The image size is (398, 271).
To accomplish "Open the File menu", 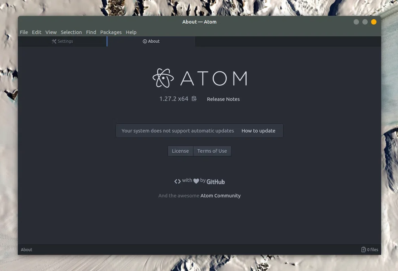I will [x=24, y=32].
